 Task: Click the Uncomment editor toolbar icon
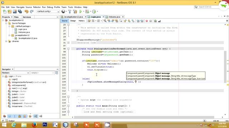tap(159, 21)
